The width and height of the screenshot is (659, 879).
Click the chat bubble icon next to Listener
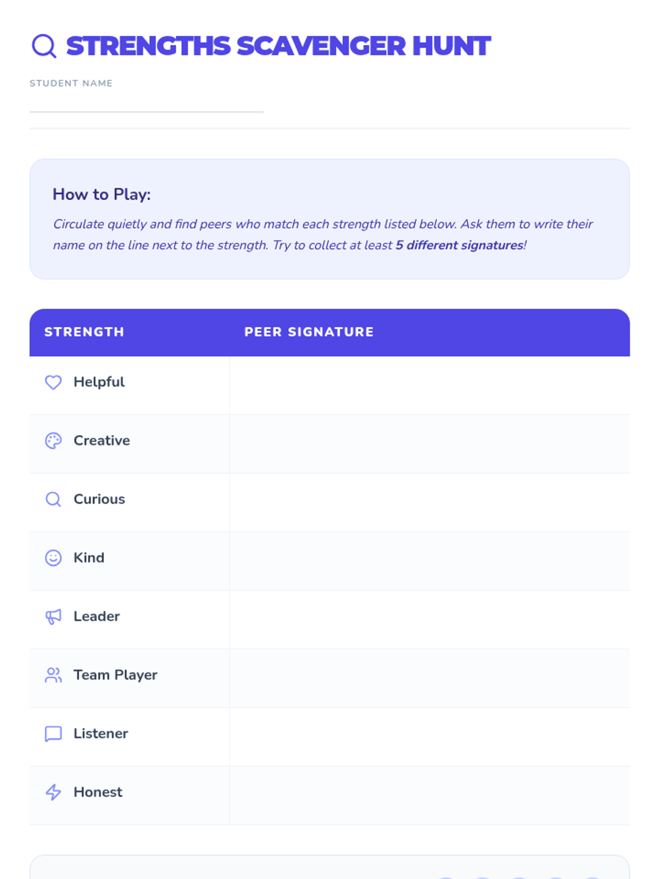(53, 734)
